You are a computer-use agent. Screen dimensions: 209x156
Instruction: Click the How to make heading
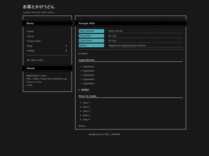click(x=87, y=96)
